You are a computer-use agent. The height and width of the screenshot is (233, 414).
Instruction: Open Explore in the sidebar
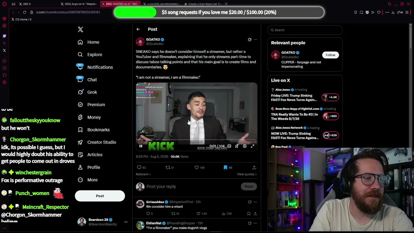(90, 55)
